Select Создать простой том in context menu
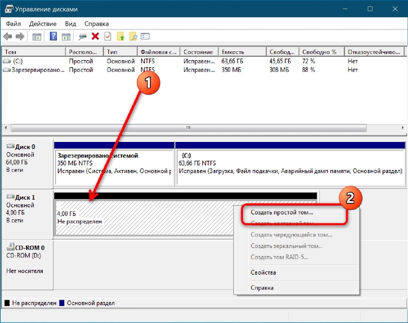 pos(281,212)
